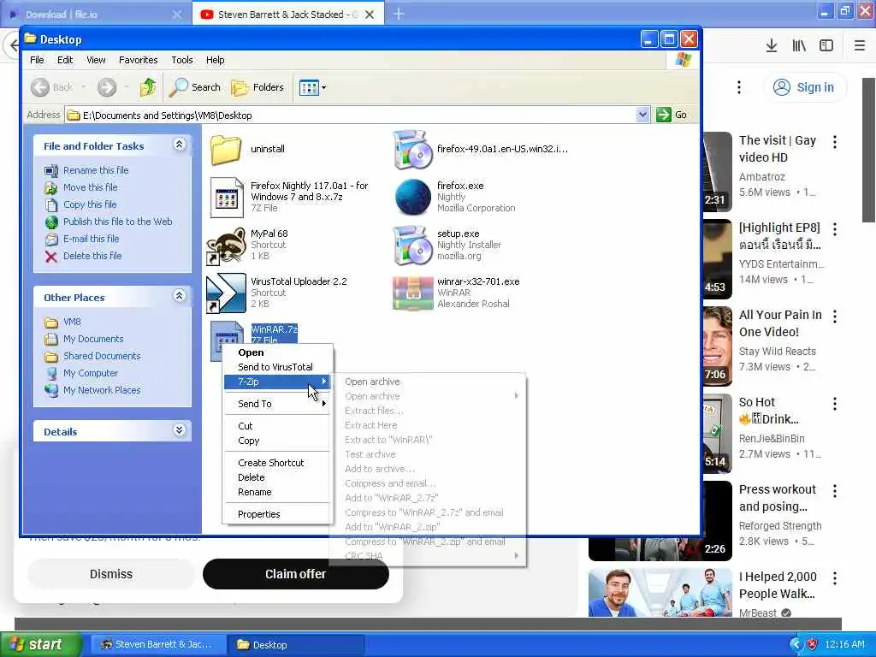This screenshot has height=657, width=876.
Task: Choose Cut in the context menu
Action: click(x=278, y=426)
